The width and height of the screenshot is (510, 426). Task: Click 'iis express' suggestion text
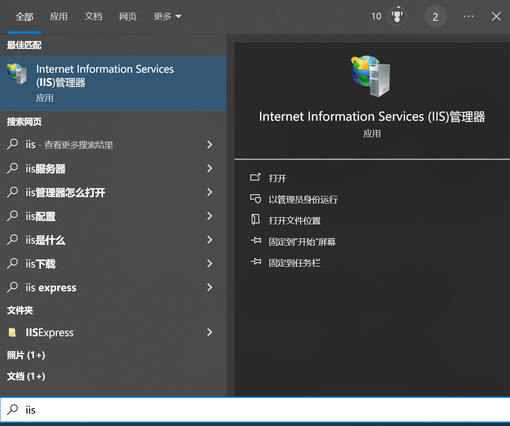pos(51,288)
